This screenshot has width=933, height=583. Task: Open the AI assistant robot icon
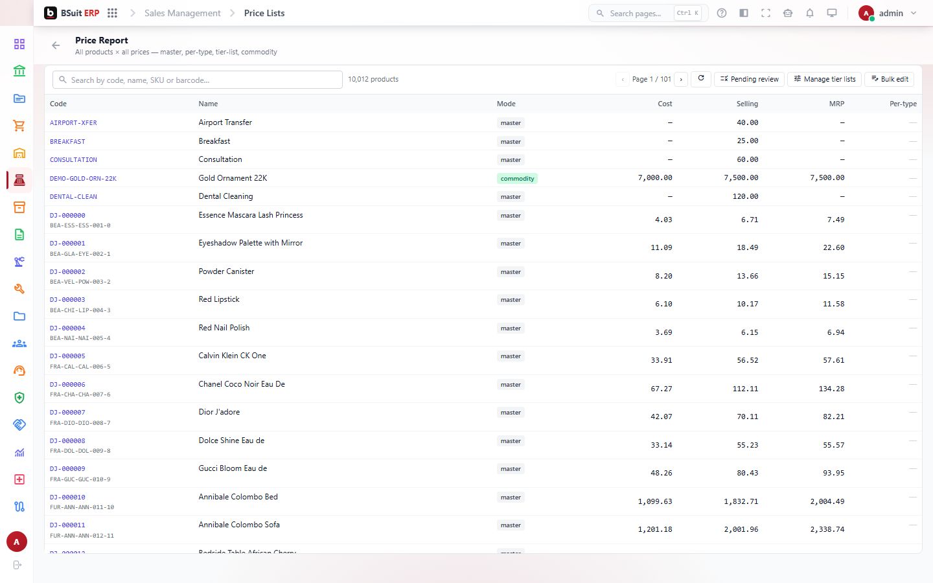tap(788, 13)
